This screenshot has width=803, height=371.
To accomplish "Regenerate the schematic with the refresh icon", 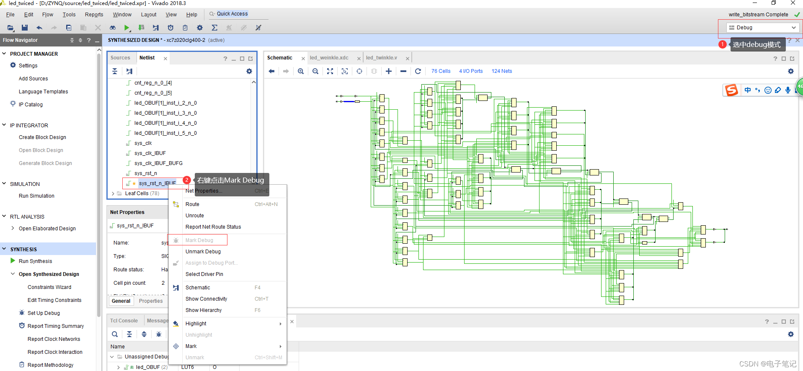I will (418, 71).
